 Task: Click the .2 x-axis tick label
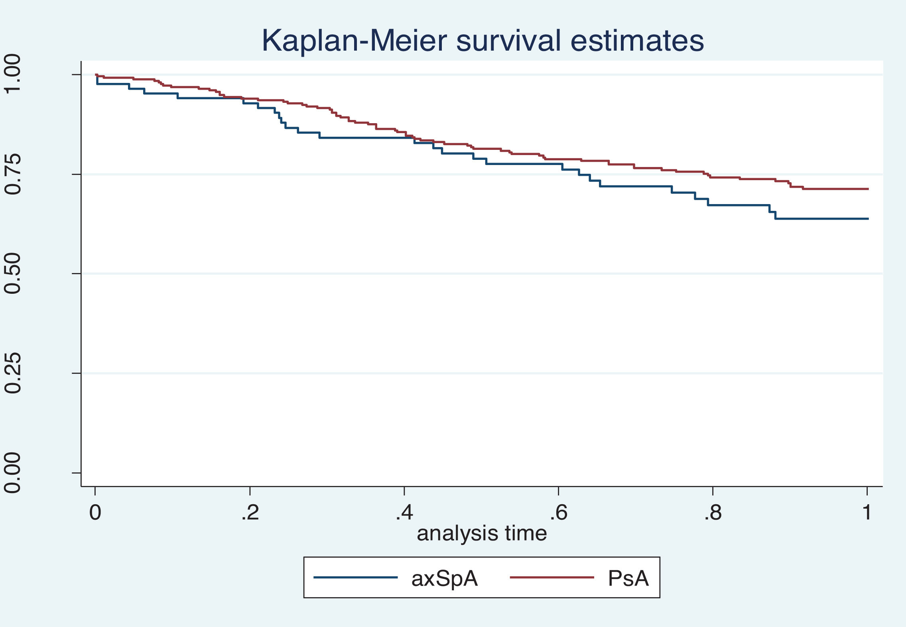[x=250, y=513]
